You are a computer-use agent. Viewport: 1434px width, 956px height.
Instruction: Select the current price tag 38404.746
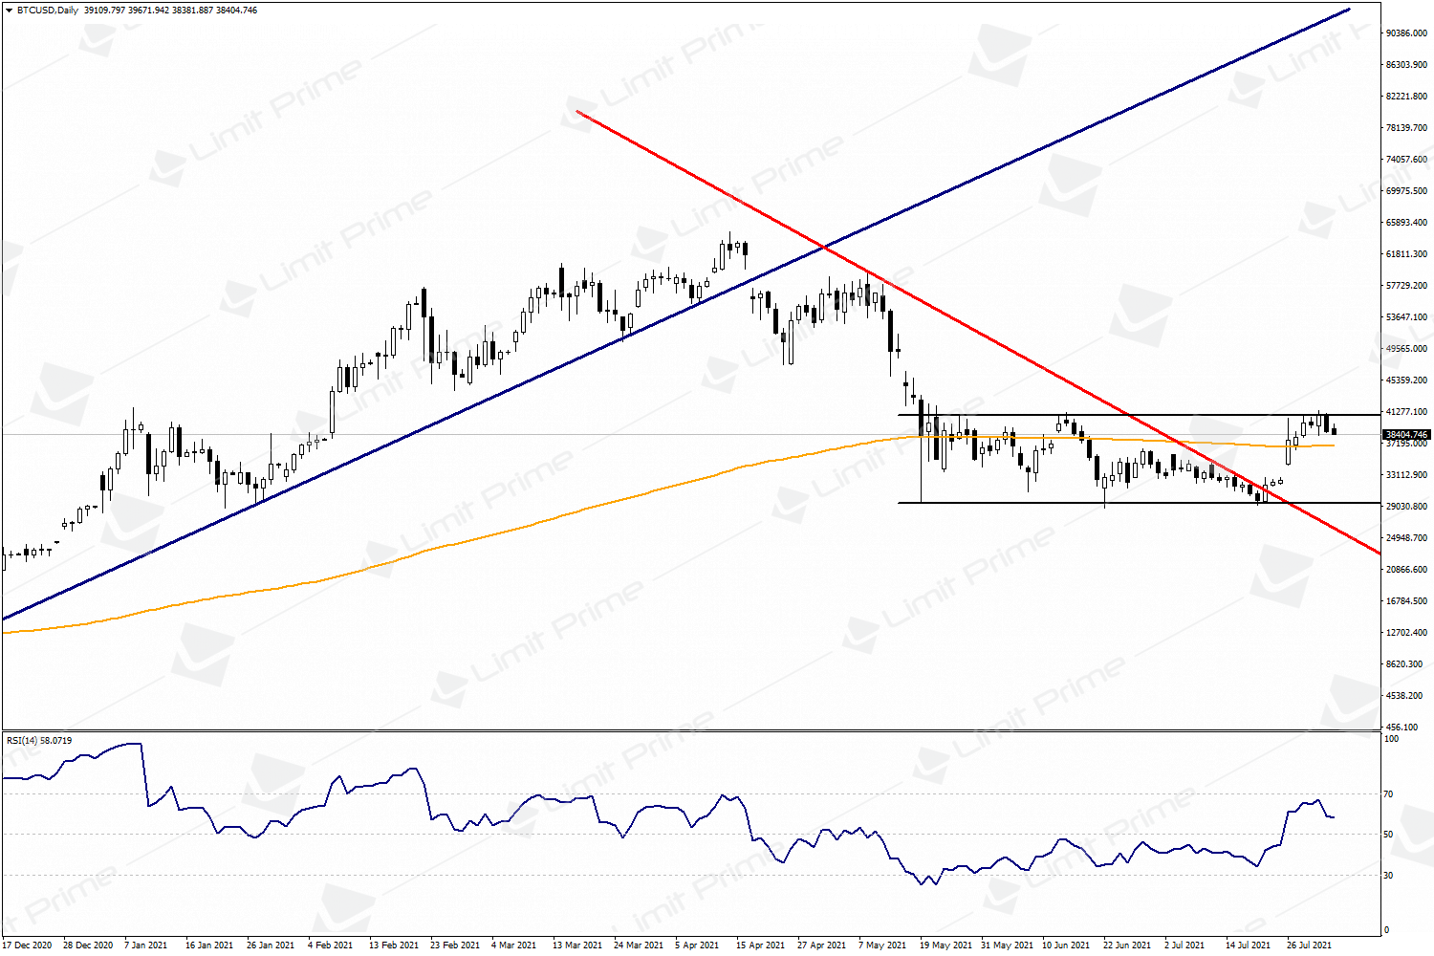point(1406,434)
